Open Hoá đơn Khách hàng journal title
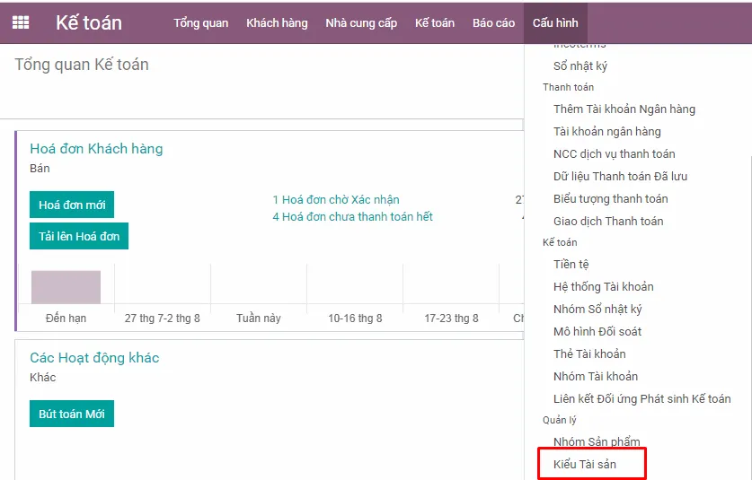 pyautogui.click(x=96, y=148)
